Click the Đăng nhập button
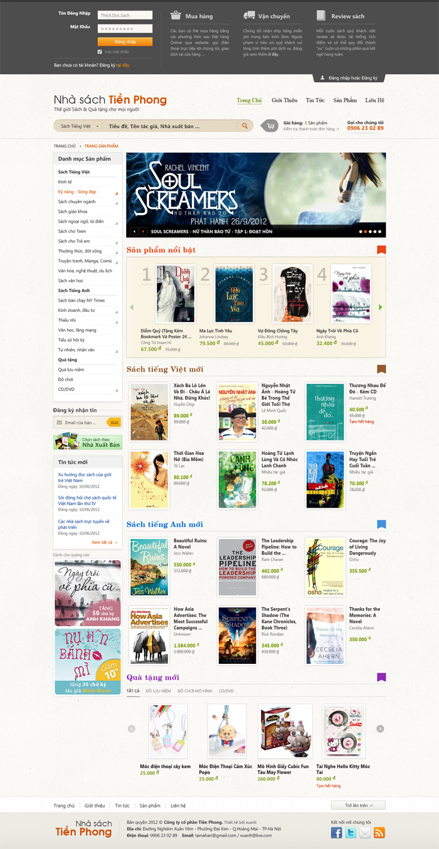 coord(125,41)
